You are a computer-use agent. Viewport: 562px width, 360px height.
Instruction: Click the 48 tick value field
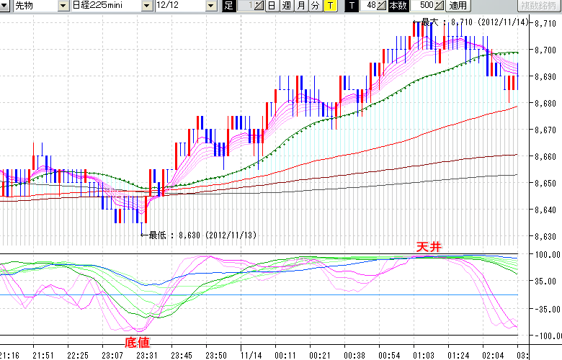[368, 6]
